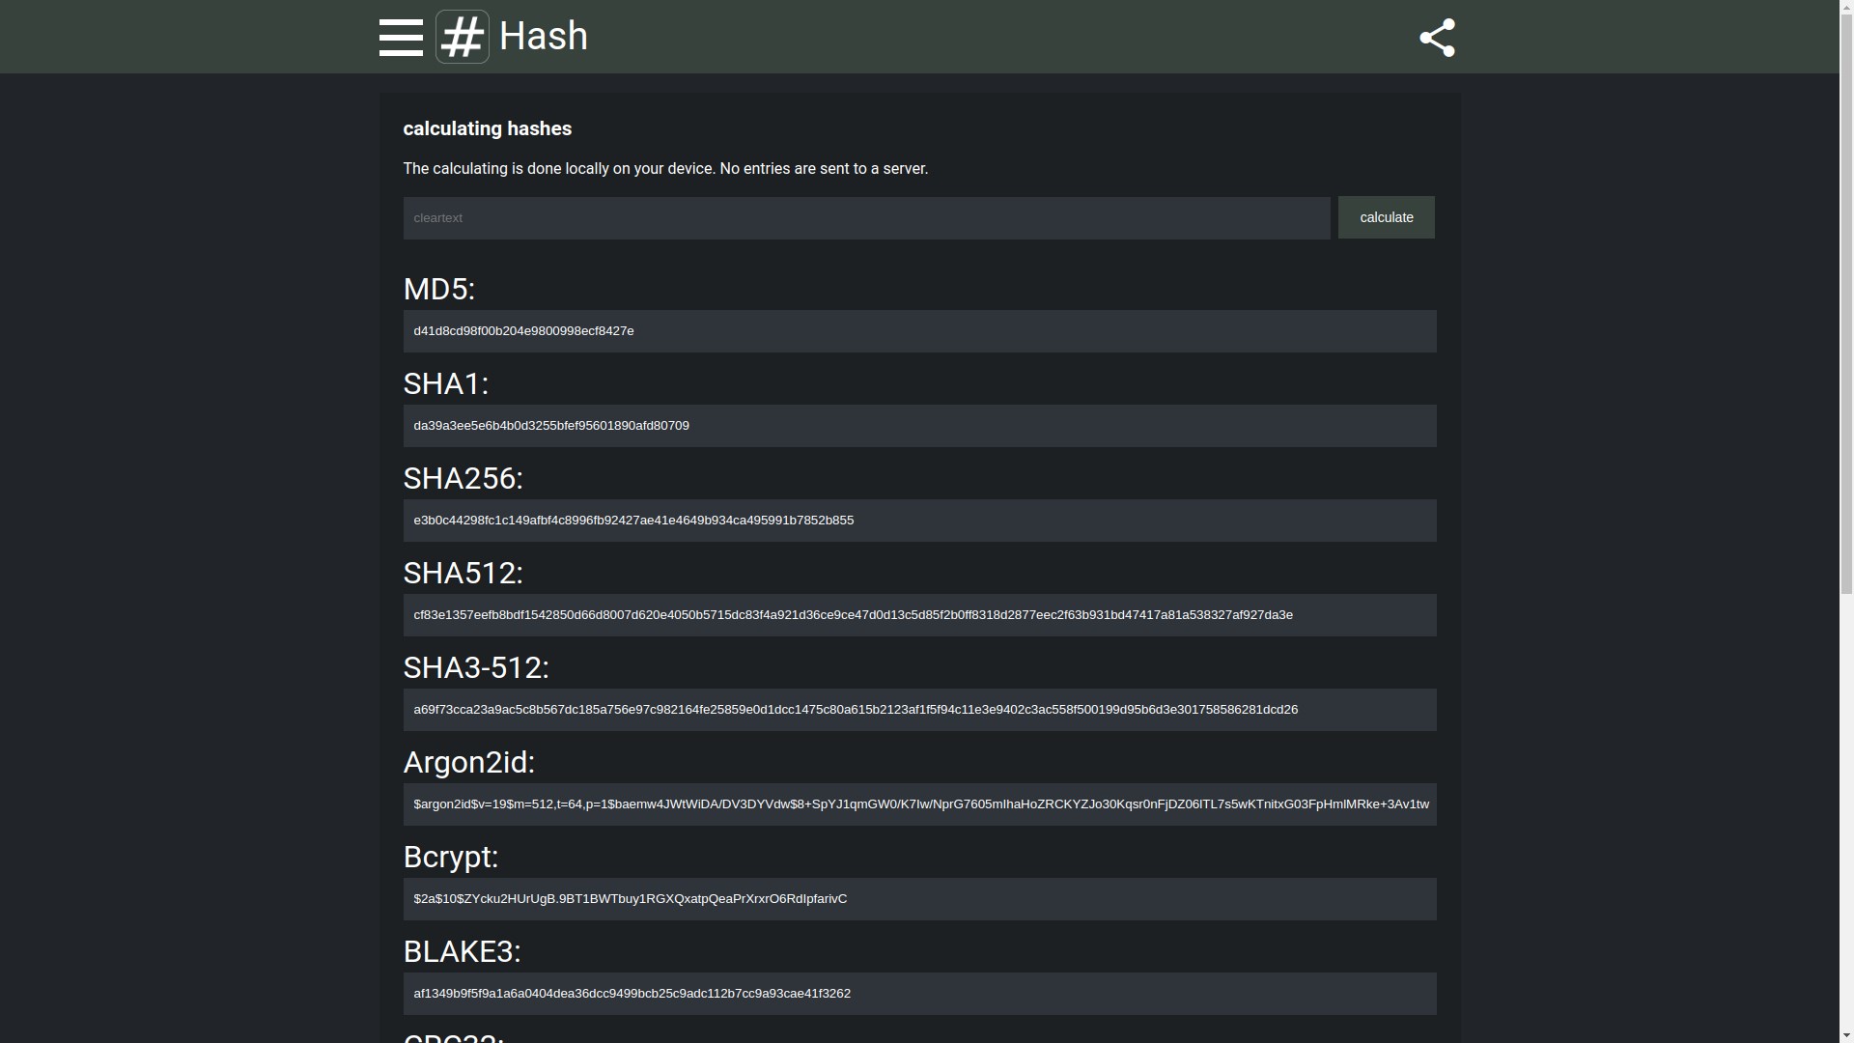
Task: Click the Bcrypt heading label
Action: [450, 858]
